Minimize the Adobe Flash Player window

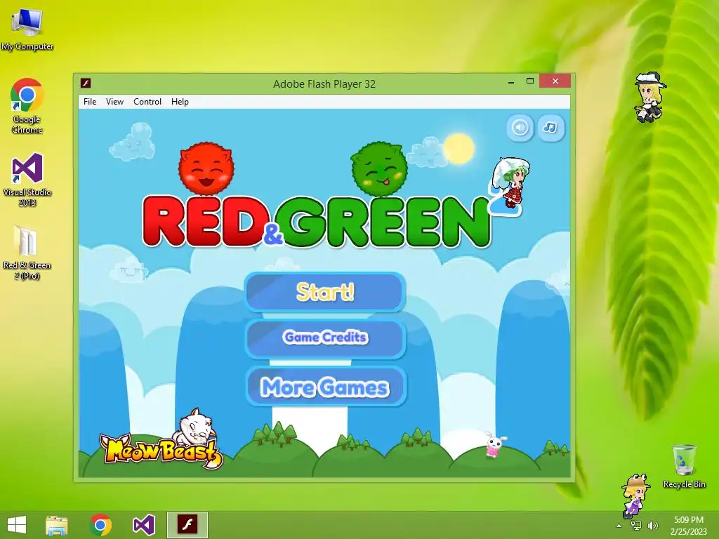[511, 81]
